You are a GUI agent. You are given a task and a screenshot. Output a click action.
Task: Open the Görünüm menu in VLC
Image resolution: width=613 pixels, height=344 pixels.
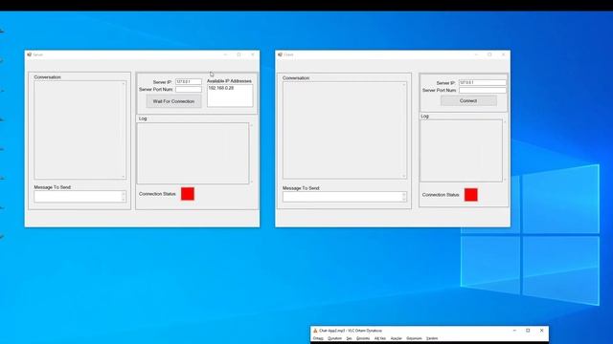coord(414,338)
